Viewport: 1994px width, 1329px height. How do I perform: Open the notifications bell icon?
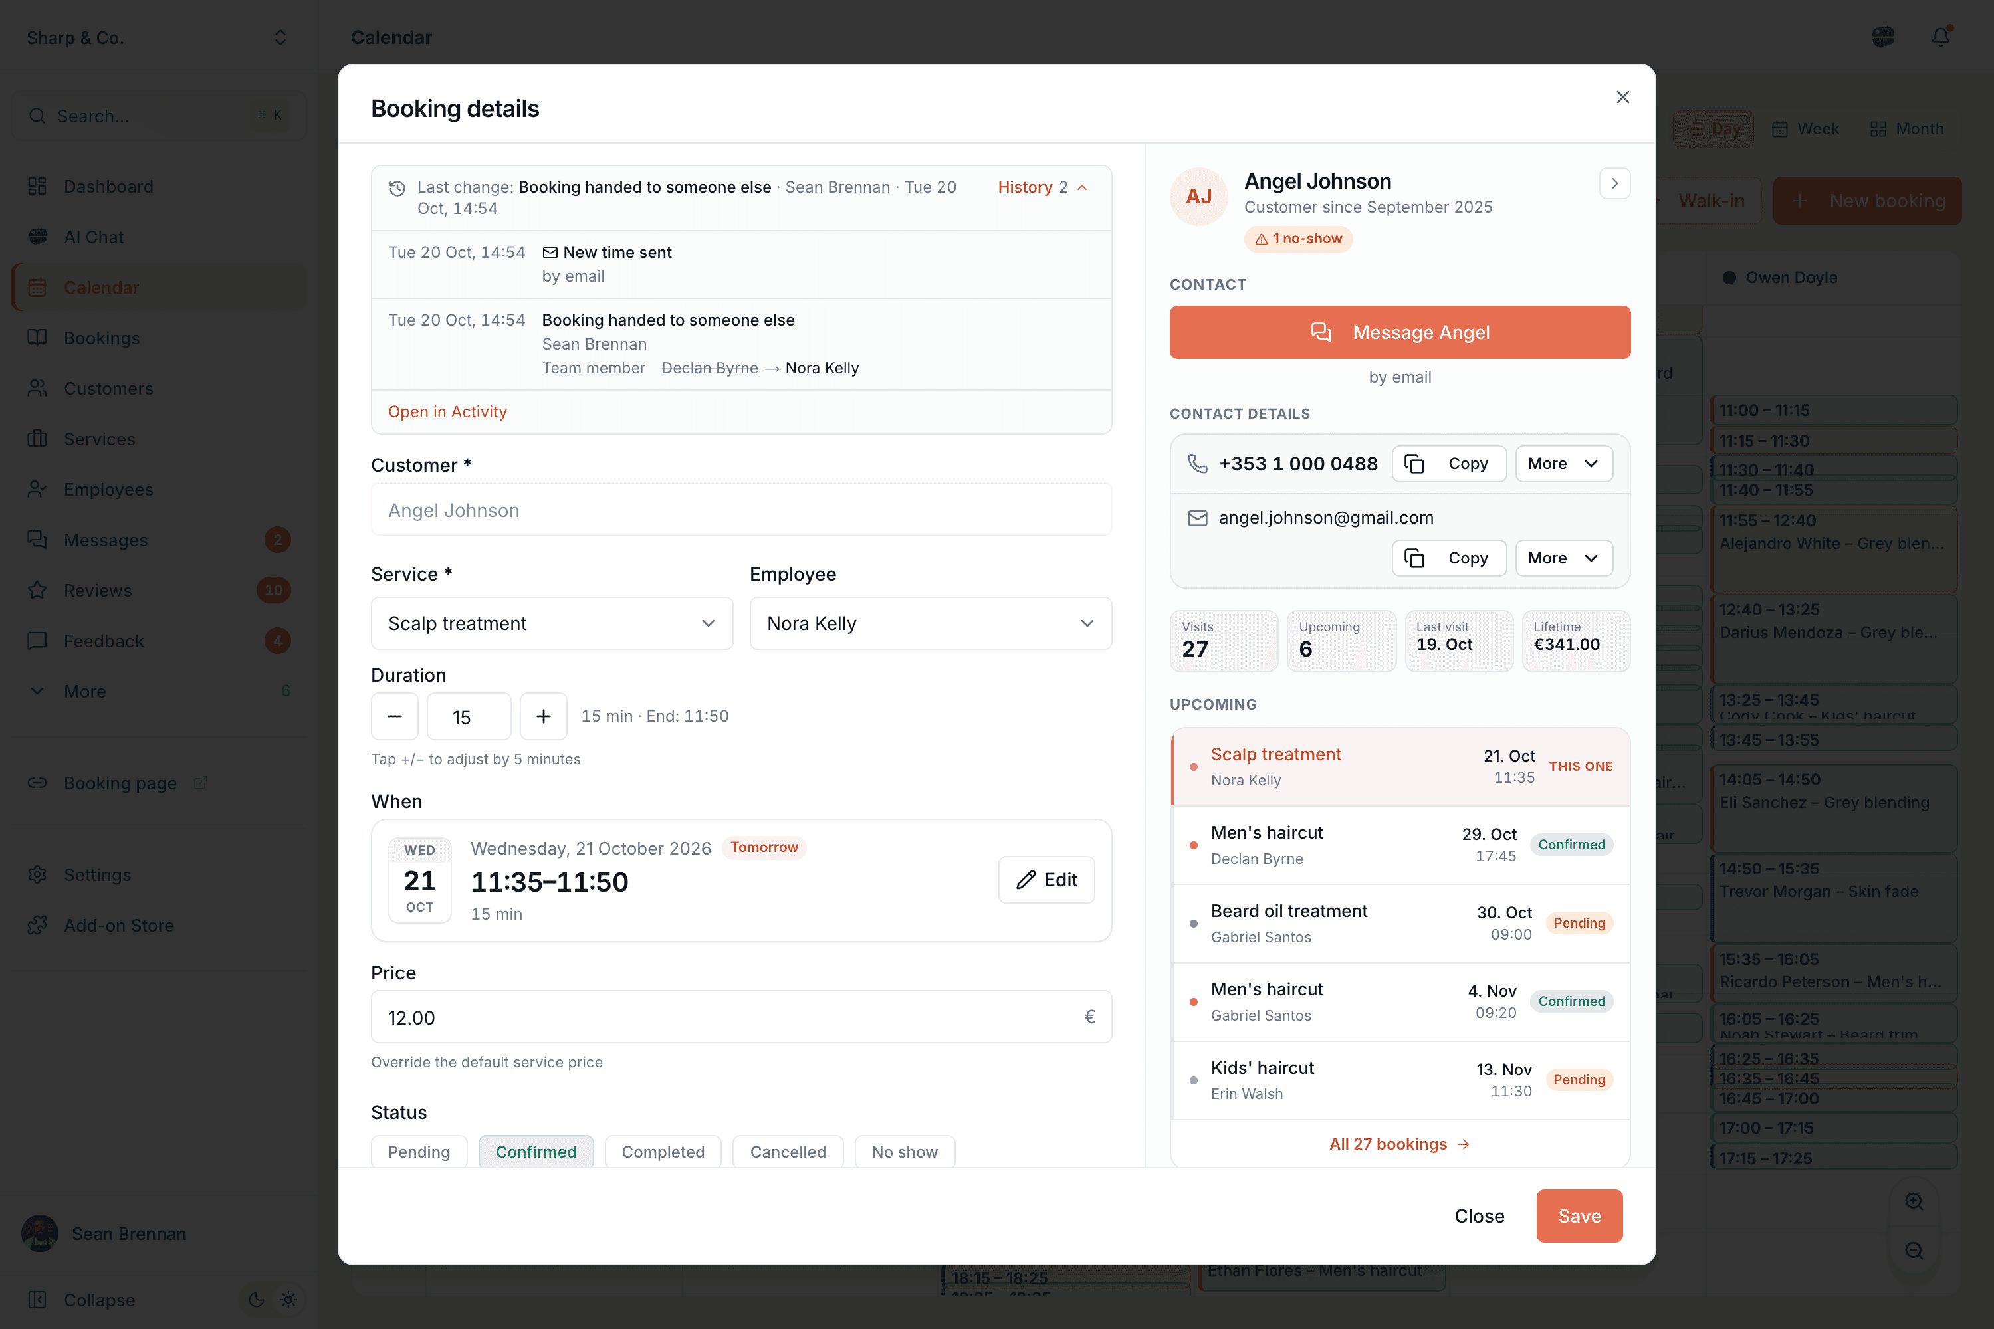pyautogui.click(x=1939, y=37)
